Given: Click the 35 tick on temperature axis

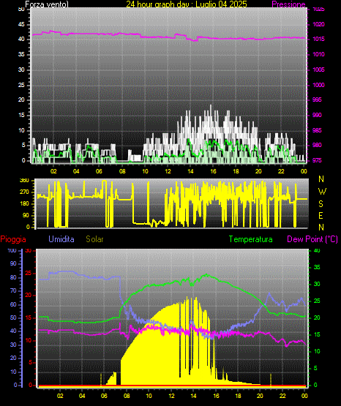Looking at the screenshot, I should [317, 267].
